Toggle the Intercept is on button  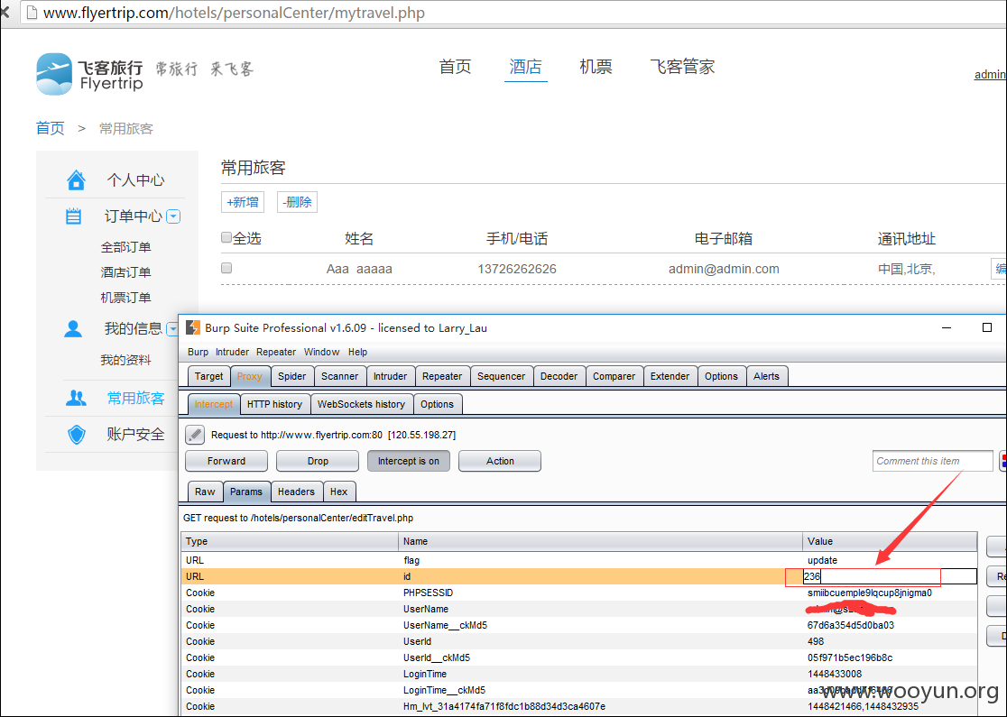pos(409,461)
